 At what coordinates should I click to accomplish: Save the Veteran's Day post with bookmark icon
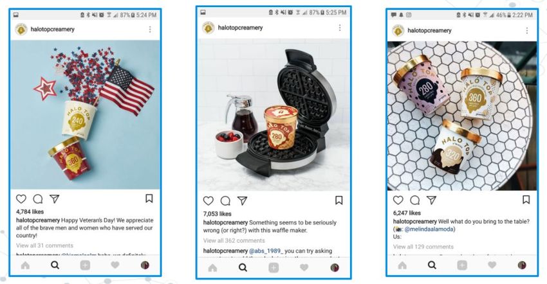pos(149,199)
